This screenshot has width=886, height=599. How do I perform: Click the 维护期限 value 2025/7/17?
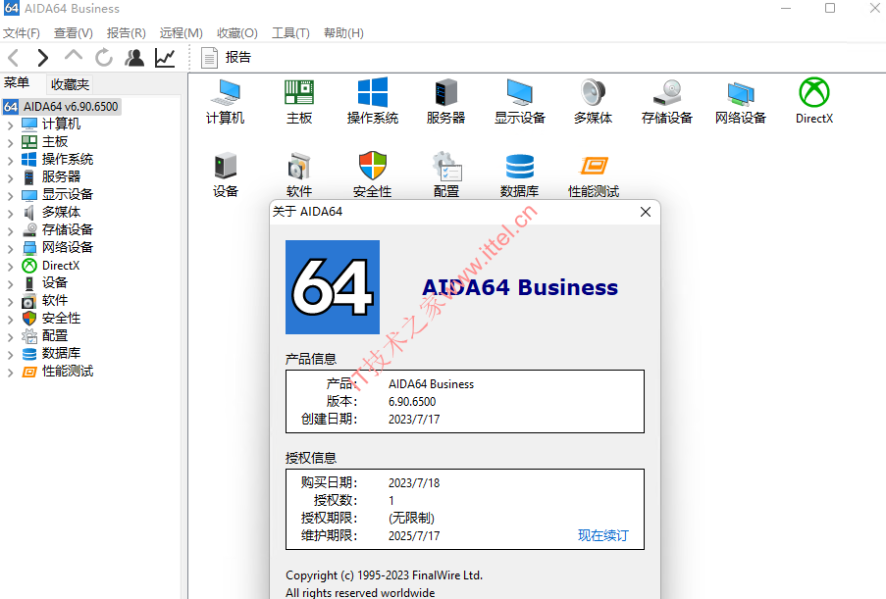coord(414,536)
